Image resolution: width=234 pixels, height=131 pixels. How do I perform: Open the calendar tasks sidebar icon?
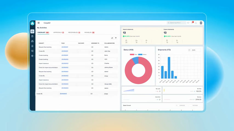point(32,36)
